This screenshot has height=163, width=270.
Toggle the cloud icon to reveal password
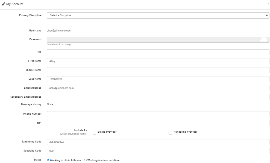click(264, 39)
